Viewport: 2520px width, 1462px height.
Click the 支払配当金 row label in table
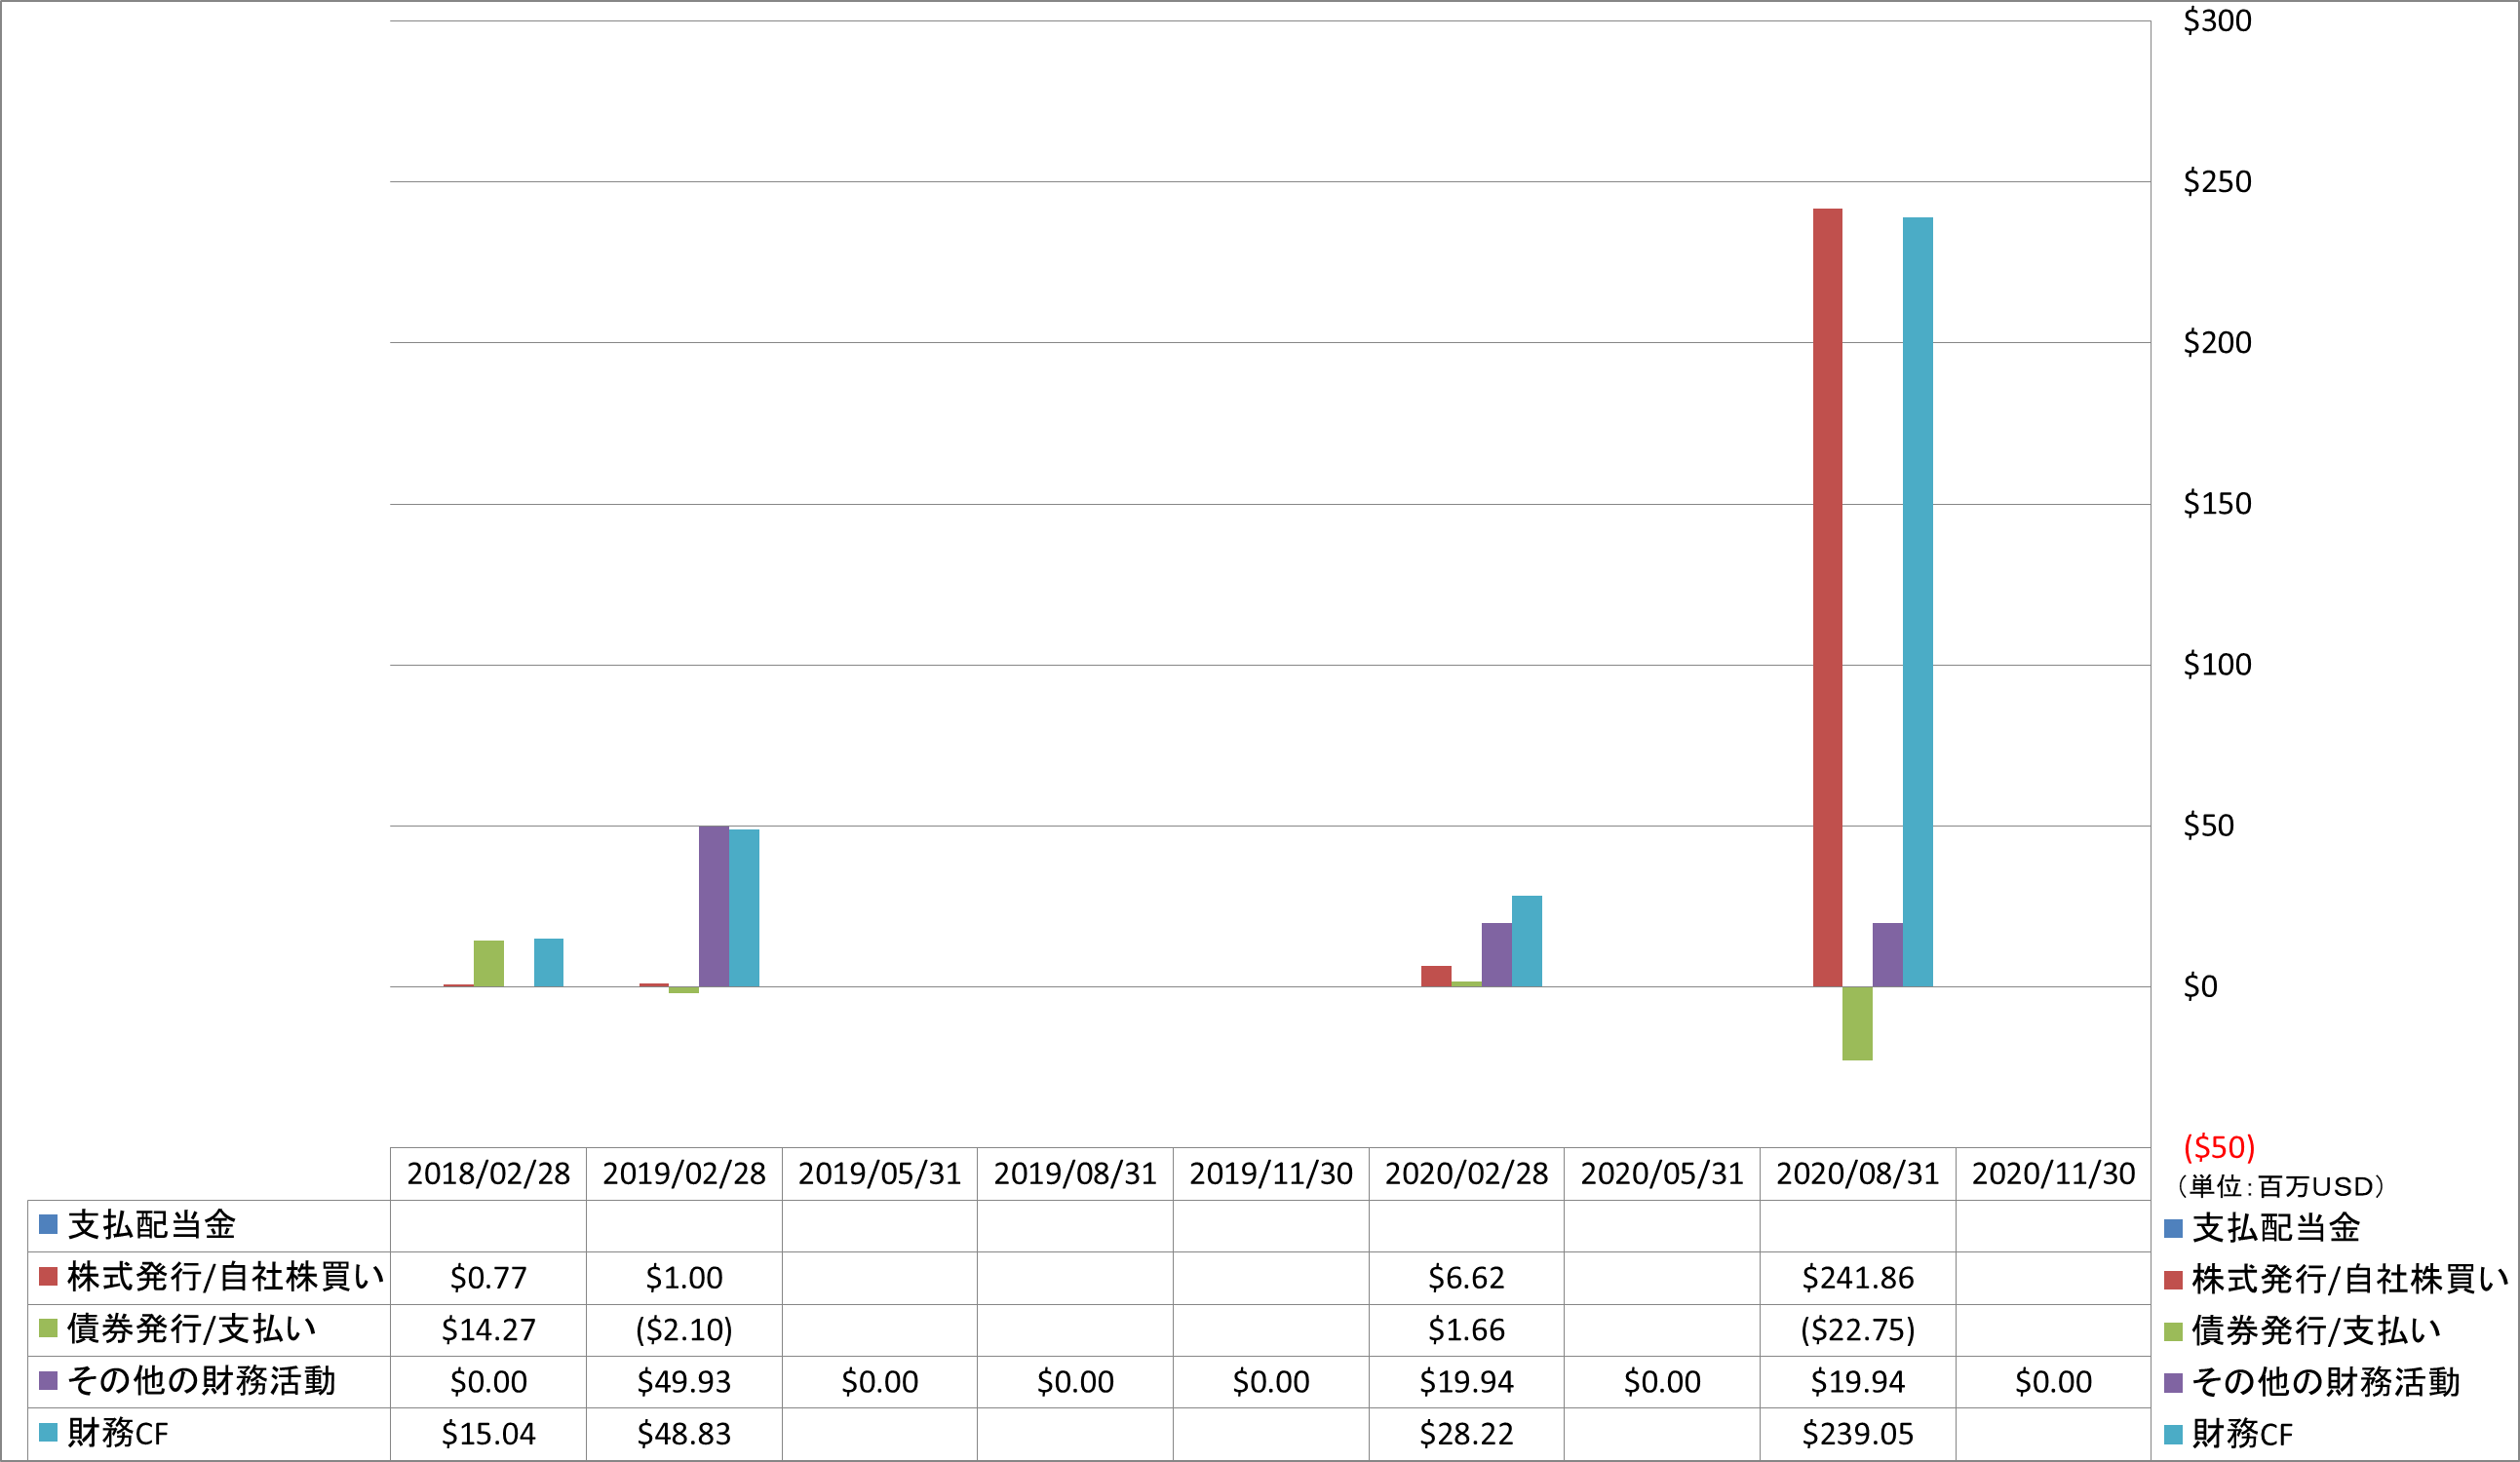click(152, 1225)
